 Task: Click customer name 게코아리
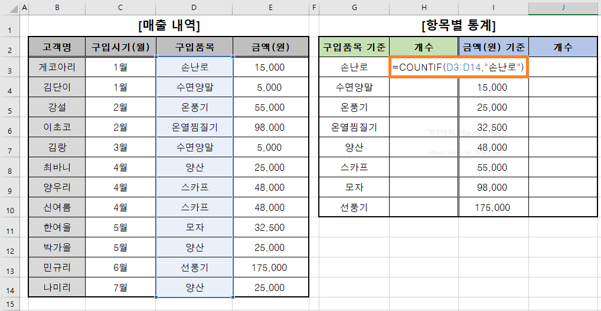[57, 67]
